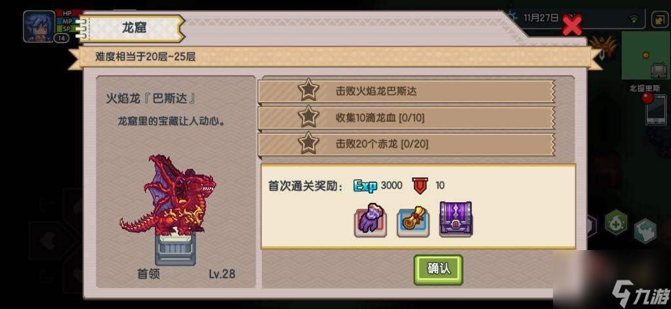Viewport: 671px width, 309px height.
Task: Close the dungeon dialog with red X
Action: point(572,26)
